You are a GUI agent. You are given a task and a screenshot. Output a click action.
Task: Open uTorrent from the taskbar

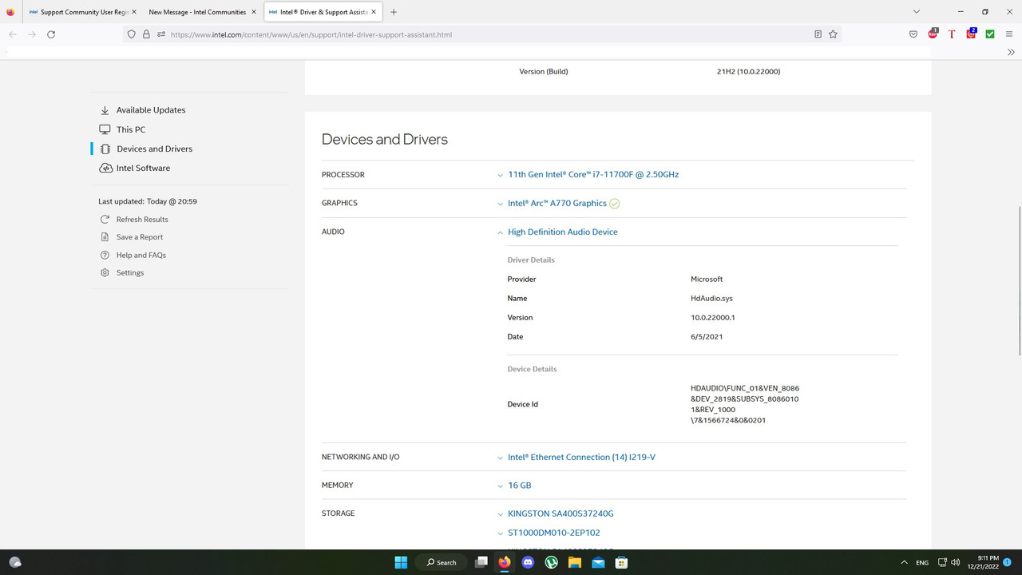551,562
